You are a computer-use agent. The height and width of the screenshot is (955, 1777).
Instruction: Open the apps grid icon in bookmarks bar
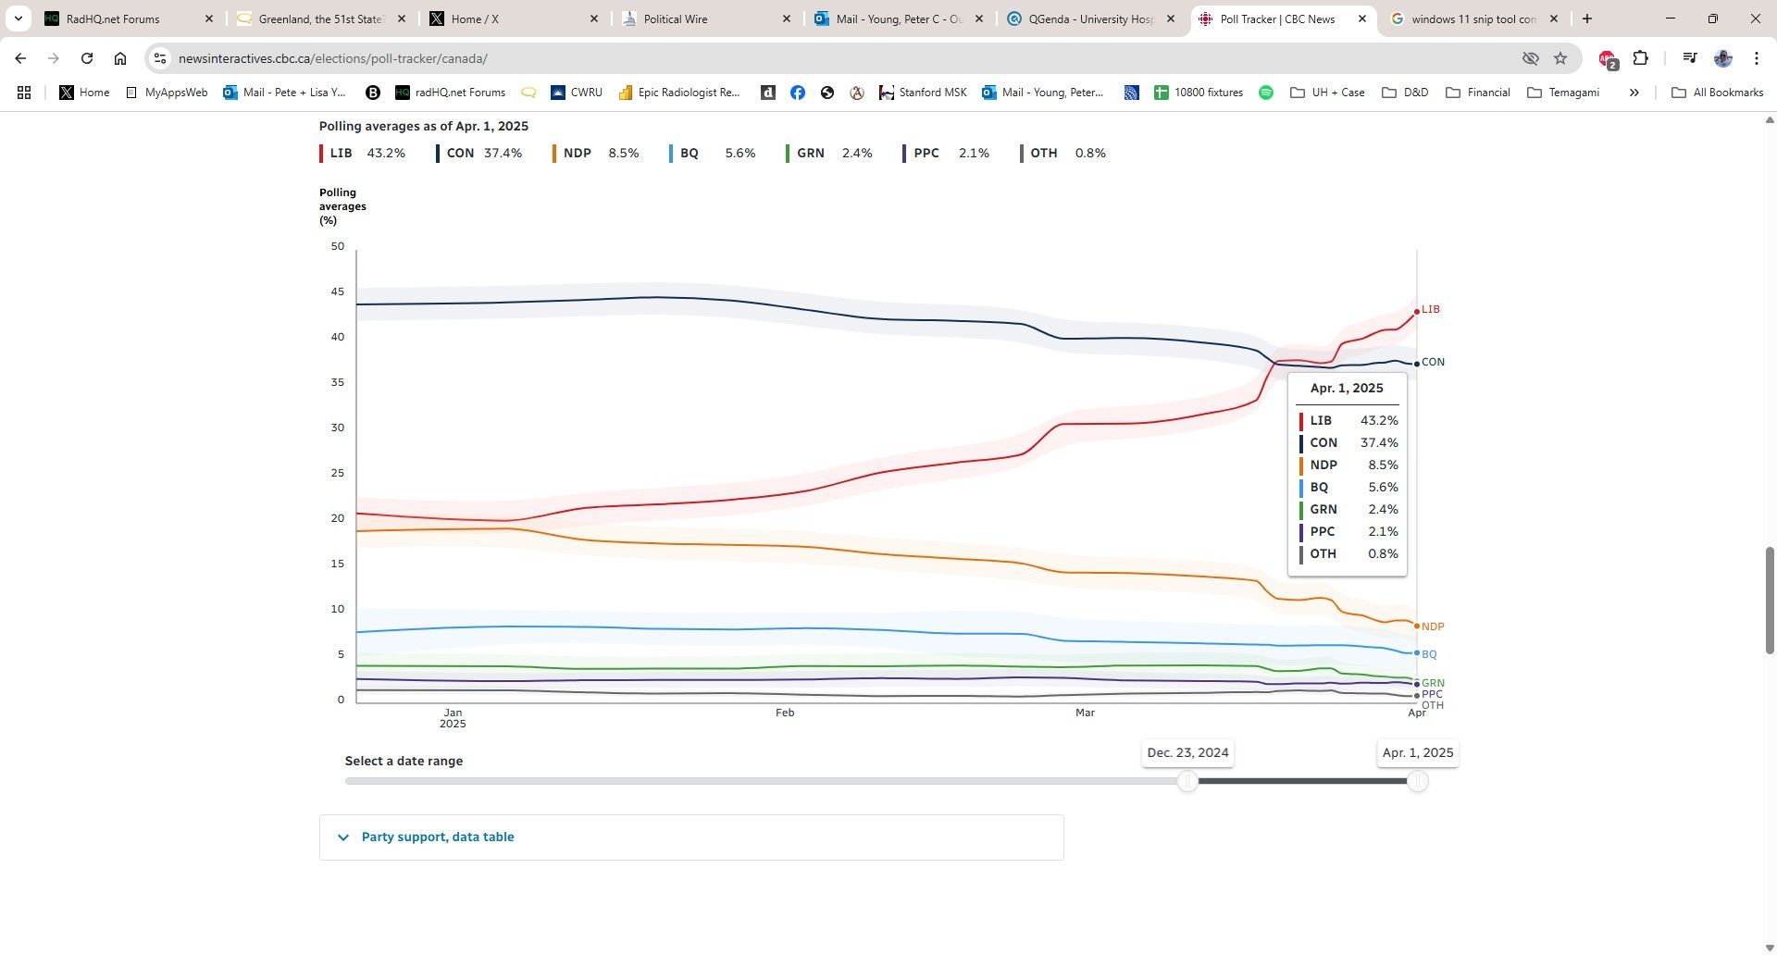(x=24, y=93)
